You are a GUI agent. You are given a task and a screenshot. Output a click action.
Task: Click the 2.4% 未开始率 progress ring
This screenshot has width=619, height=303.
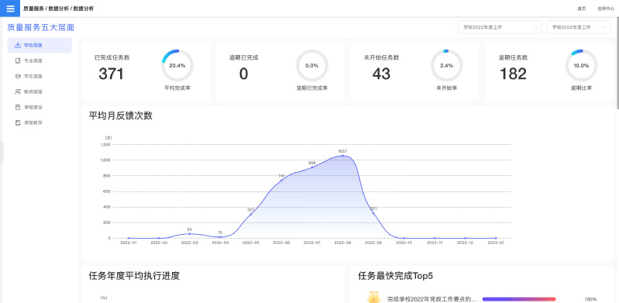pos(446,66)
